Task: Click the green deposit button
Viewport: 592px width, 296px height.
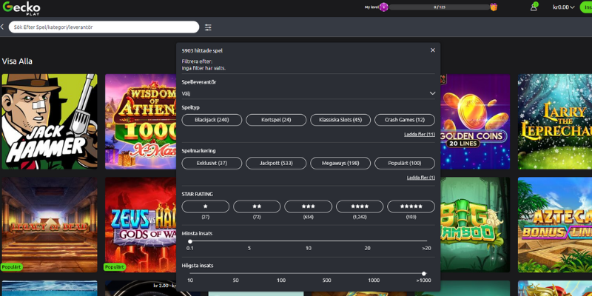Action: (587, 7)
